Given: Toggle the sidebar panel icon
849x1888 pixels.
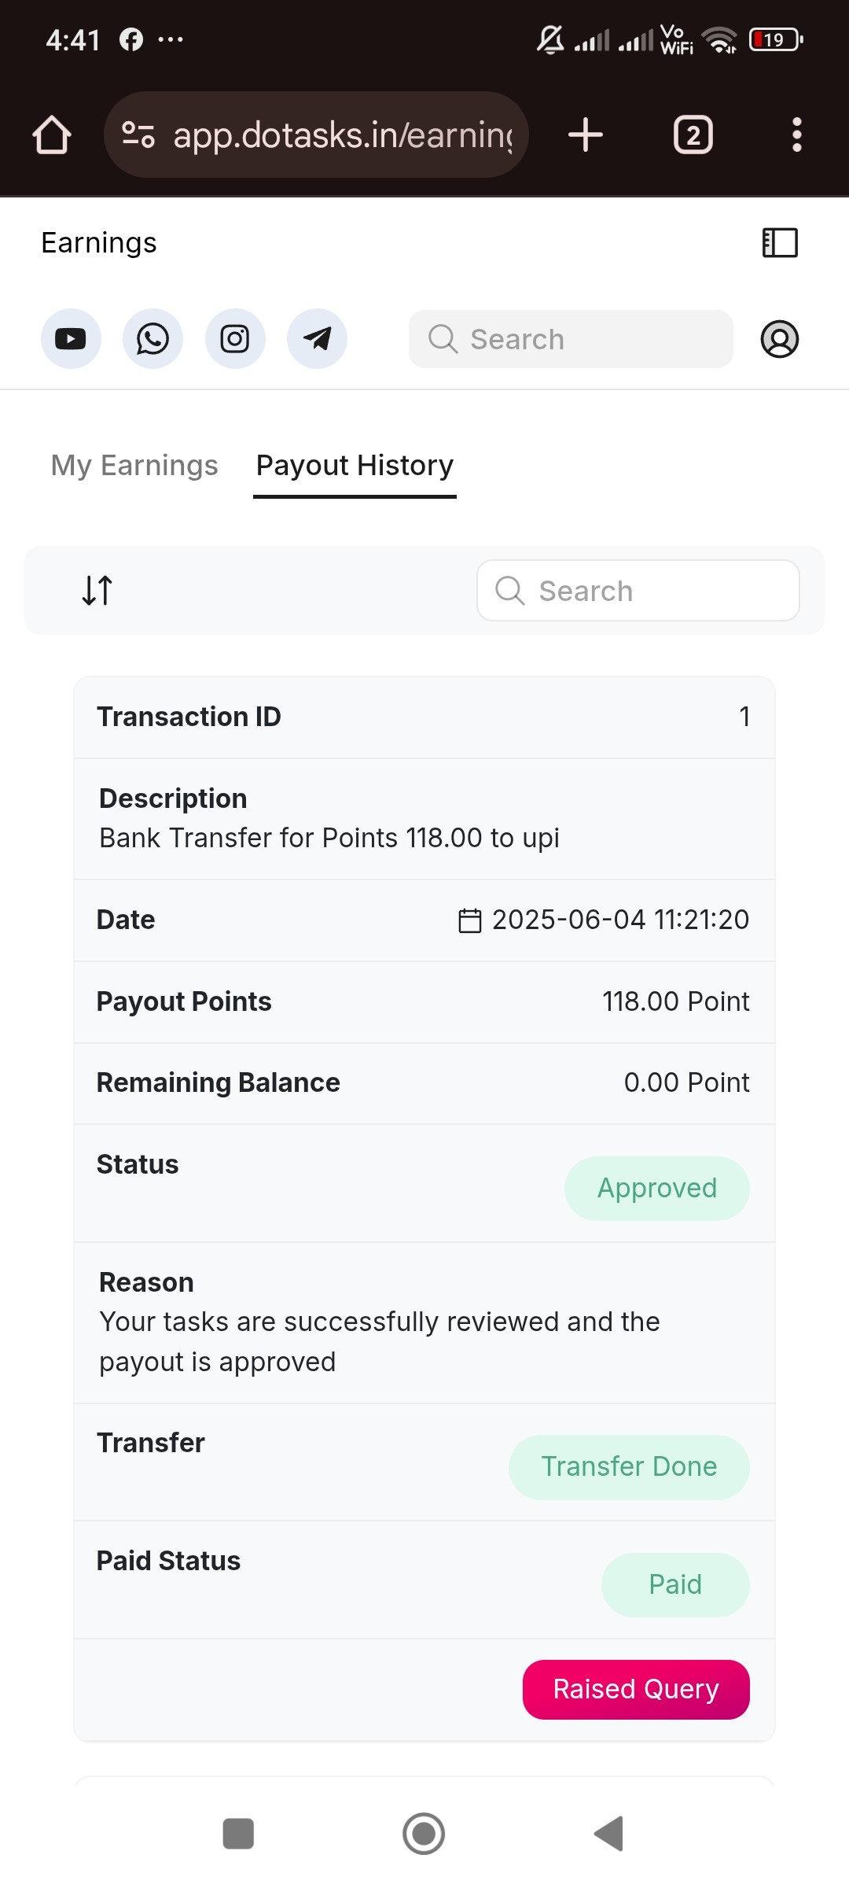Looking at the screenshot, I should [x=780, y=243].
